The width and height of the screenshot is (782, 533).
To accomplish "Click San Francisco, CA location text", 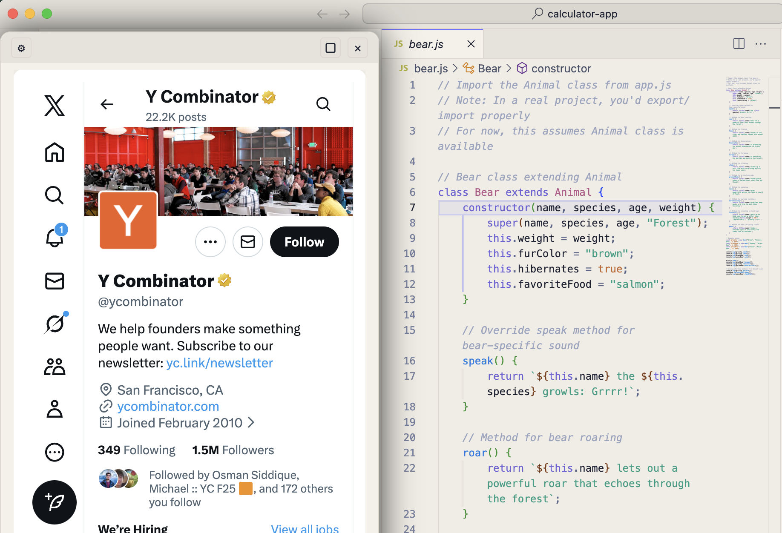I will coord(170,390).
